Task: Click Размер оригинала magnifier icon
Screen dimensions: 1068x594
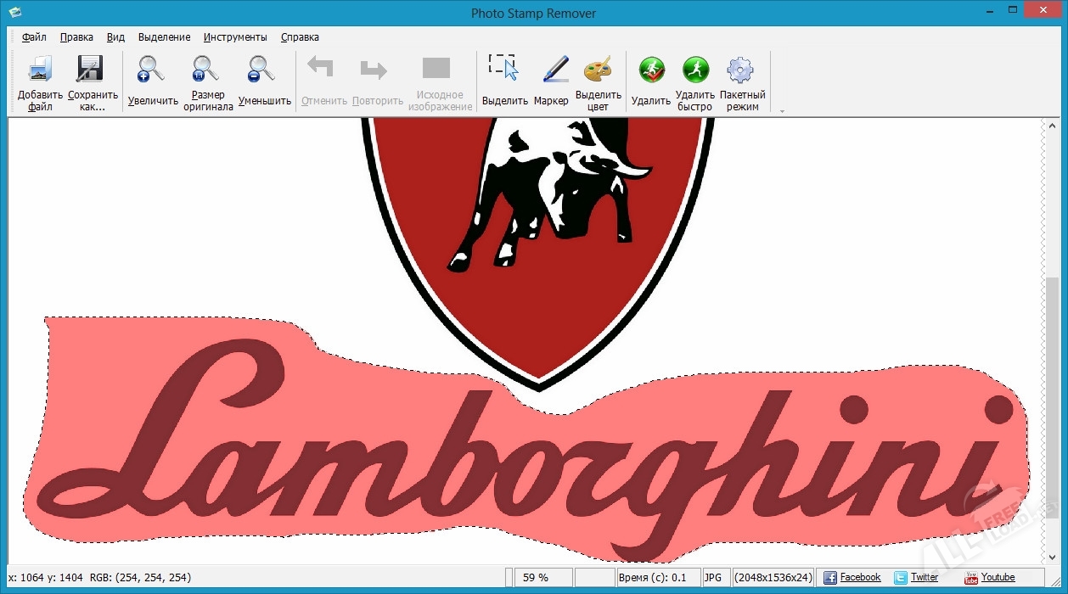Action: (207, 70)
